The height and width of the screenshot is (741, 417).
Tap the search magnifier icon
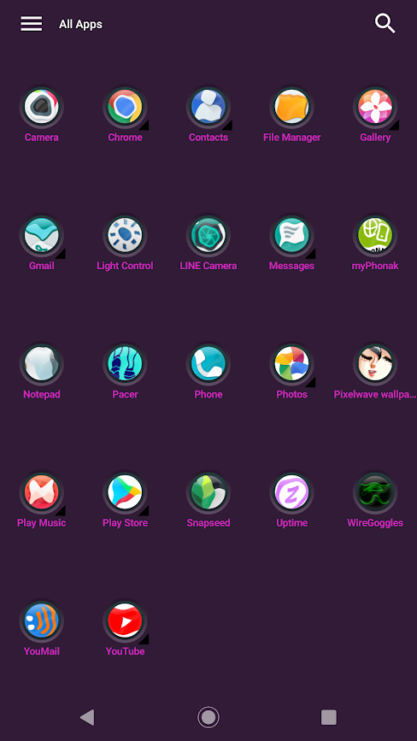385,23
